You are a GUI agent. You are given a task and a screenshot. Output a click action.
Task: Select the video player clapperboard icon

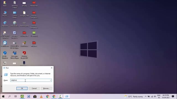15,55
